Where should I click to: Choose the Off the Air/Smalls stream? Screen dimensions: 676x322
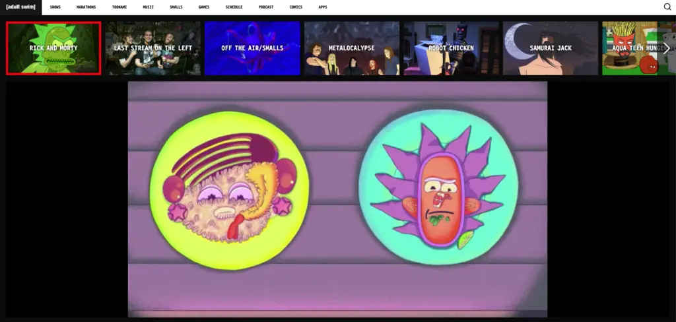click(x=252, y=48)
